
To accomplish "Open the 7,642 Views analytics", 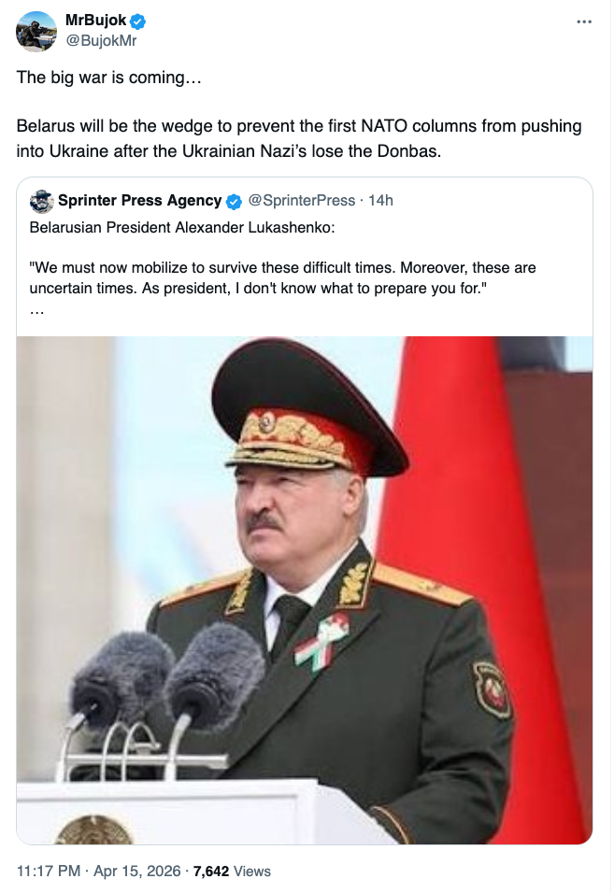I will click(x=231, y=872).
